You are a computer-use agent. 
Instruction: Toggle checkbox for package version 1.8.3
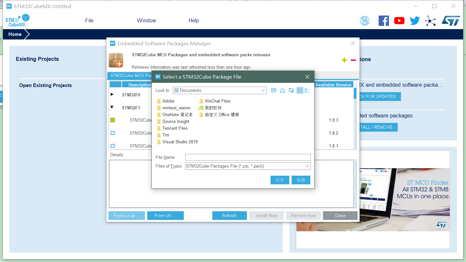pyautogui.click(x=113, y=120)
